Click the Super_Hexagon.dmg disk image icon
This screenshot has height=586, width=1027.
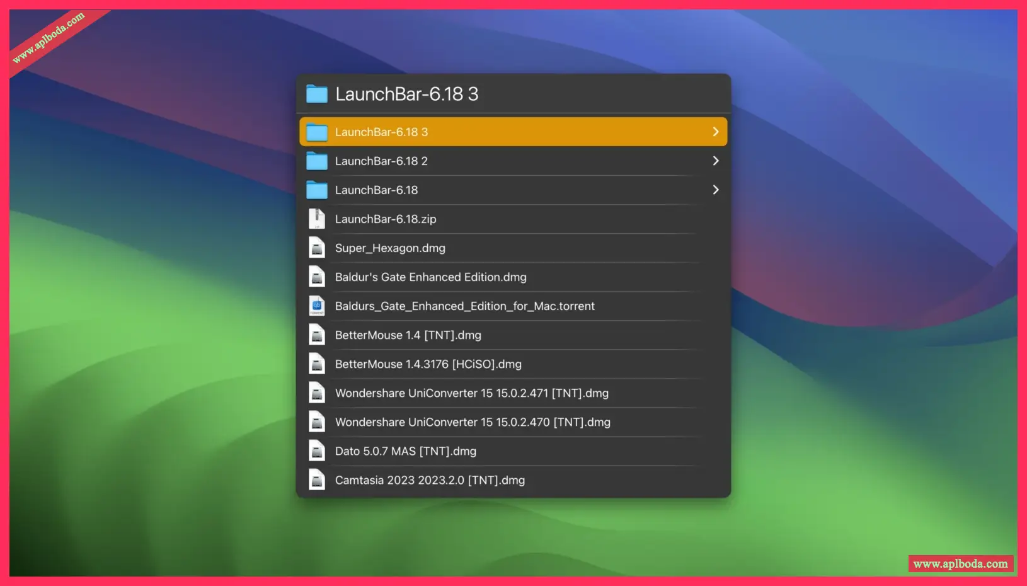coord(317,248)
